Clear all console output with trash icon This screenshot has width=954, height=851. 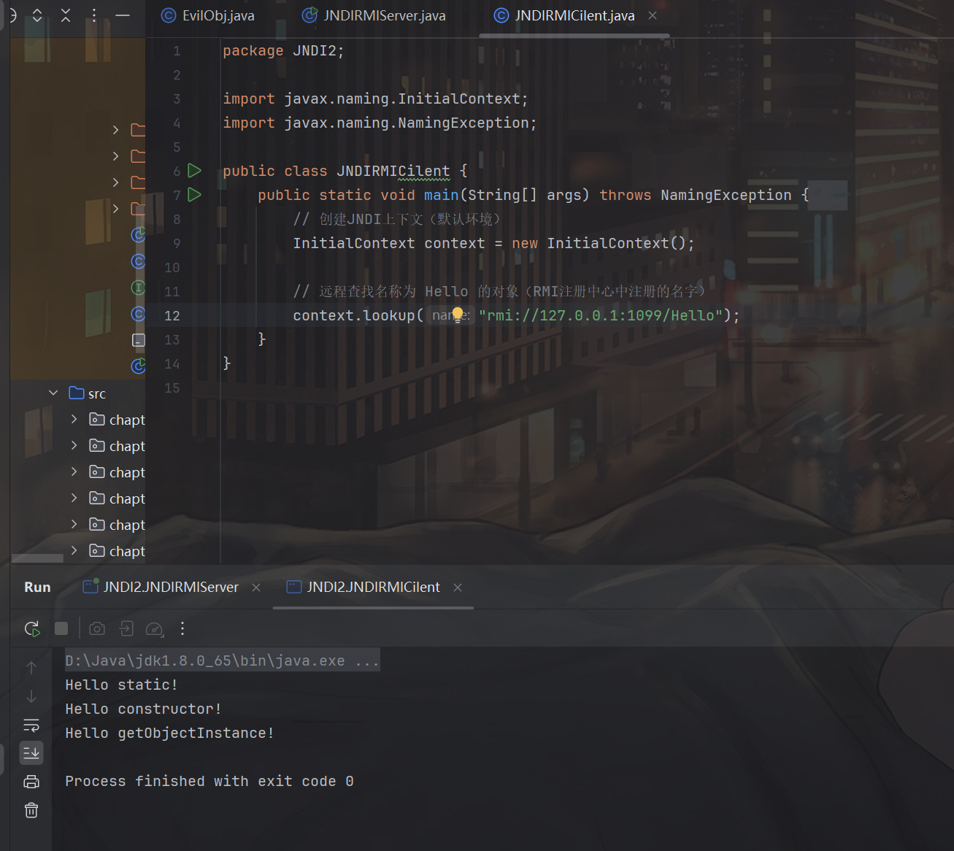31,810
